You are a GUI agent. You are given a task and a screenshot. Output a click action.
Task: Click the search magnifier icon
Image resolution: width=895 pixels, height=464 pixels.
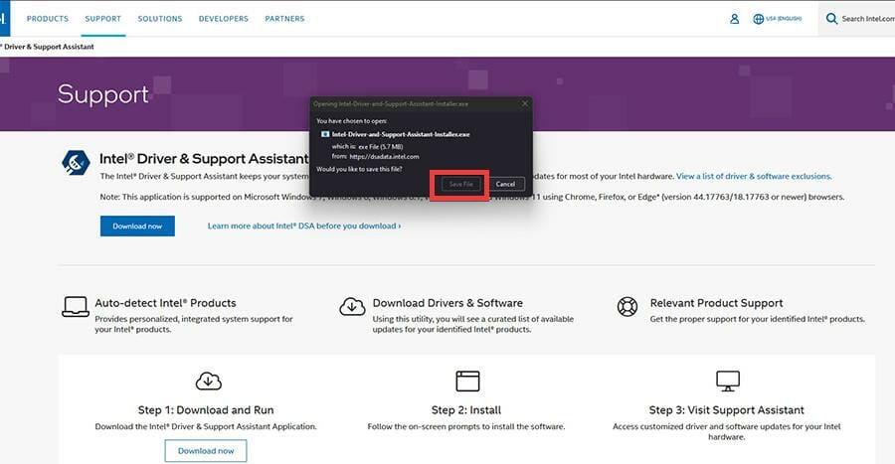(x=831, y=19)
